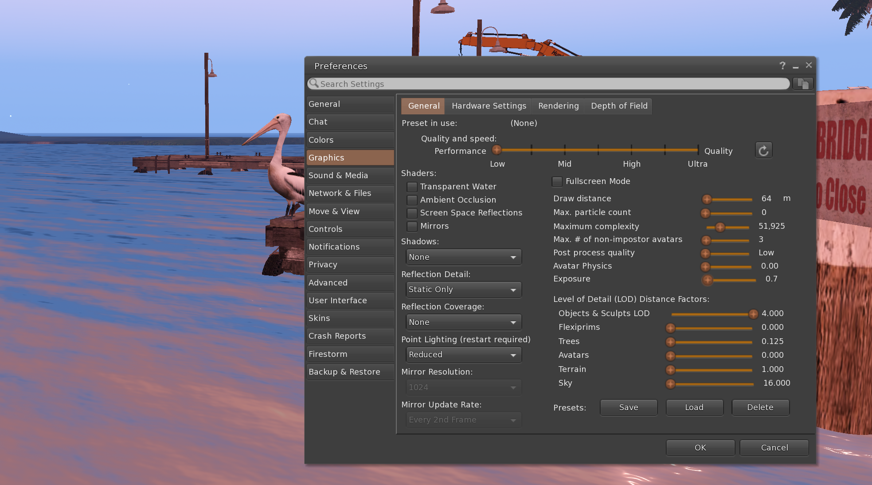
Task: Expand the Reflection Coverage dropdown
Action: tap(463, 322)
